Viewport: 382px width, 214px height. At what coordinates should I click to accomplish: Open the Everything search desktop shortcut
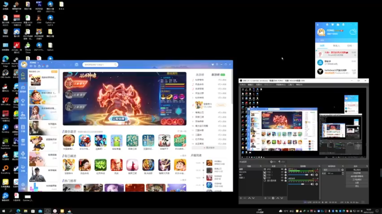(x=5, y=169)
